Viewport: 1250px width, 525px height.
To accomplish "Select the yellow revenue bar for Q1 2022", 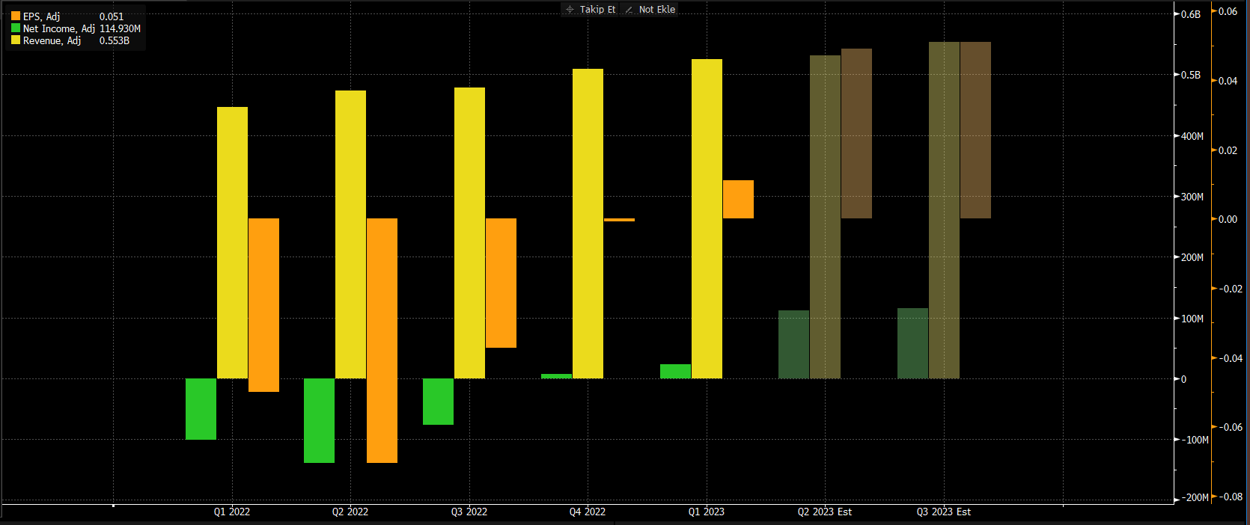I will tap(232, 242).
